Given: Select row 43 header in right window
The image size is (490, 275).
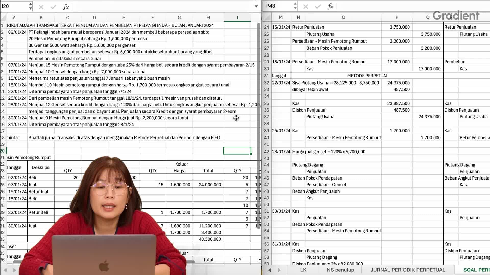Looking at the screenshot, I should (267, 158).
